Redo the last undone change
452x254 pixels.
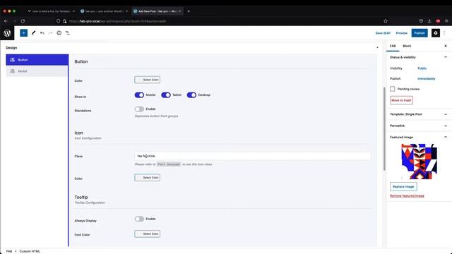click(x=50, y=33)
